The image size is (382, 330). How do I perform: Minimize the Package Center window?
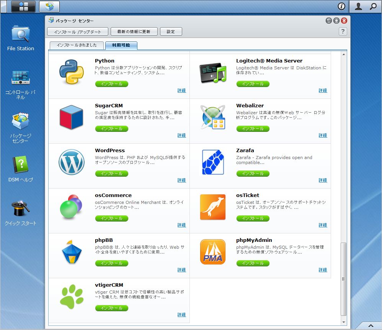[x=329, y=21]
